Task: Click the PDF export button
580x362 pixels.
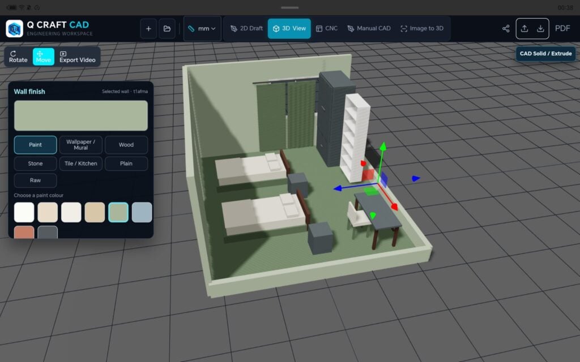Action: pyautogui.click(x=562, y=28)
